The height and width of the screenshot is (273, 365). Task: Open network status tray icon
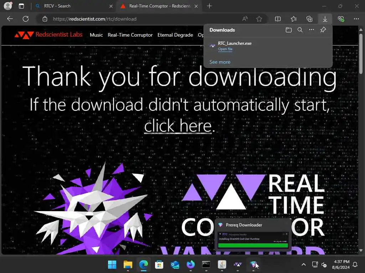point(315,264)
